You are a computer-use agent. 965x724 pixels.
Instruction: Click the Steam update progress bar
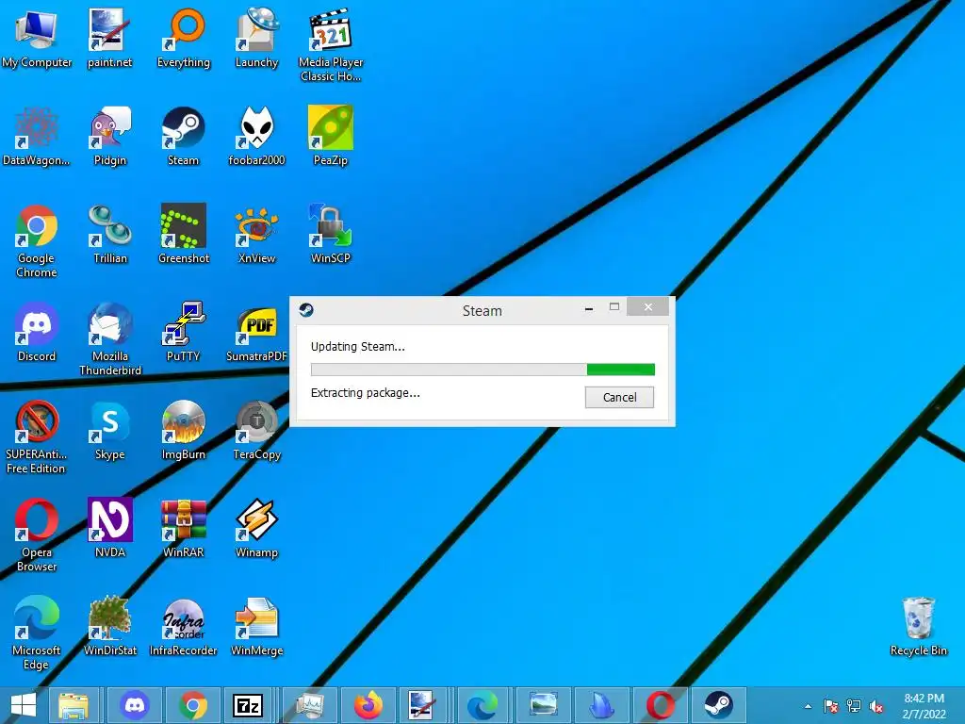click(x=482, y=370)
